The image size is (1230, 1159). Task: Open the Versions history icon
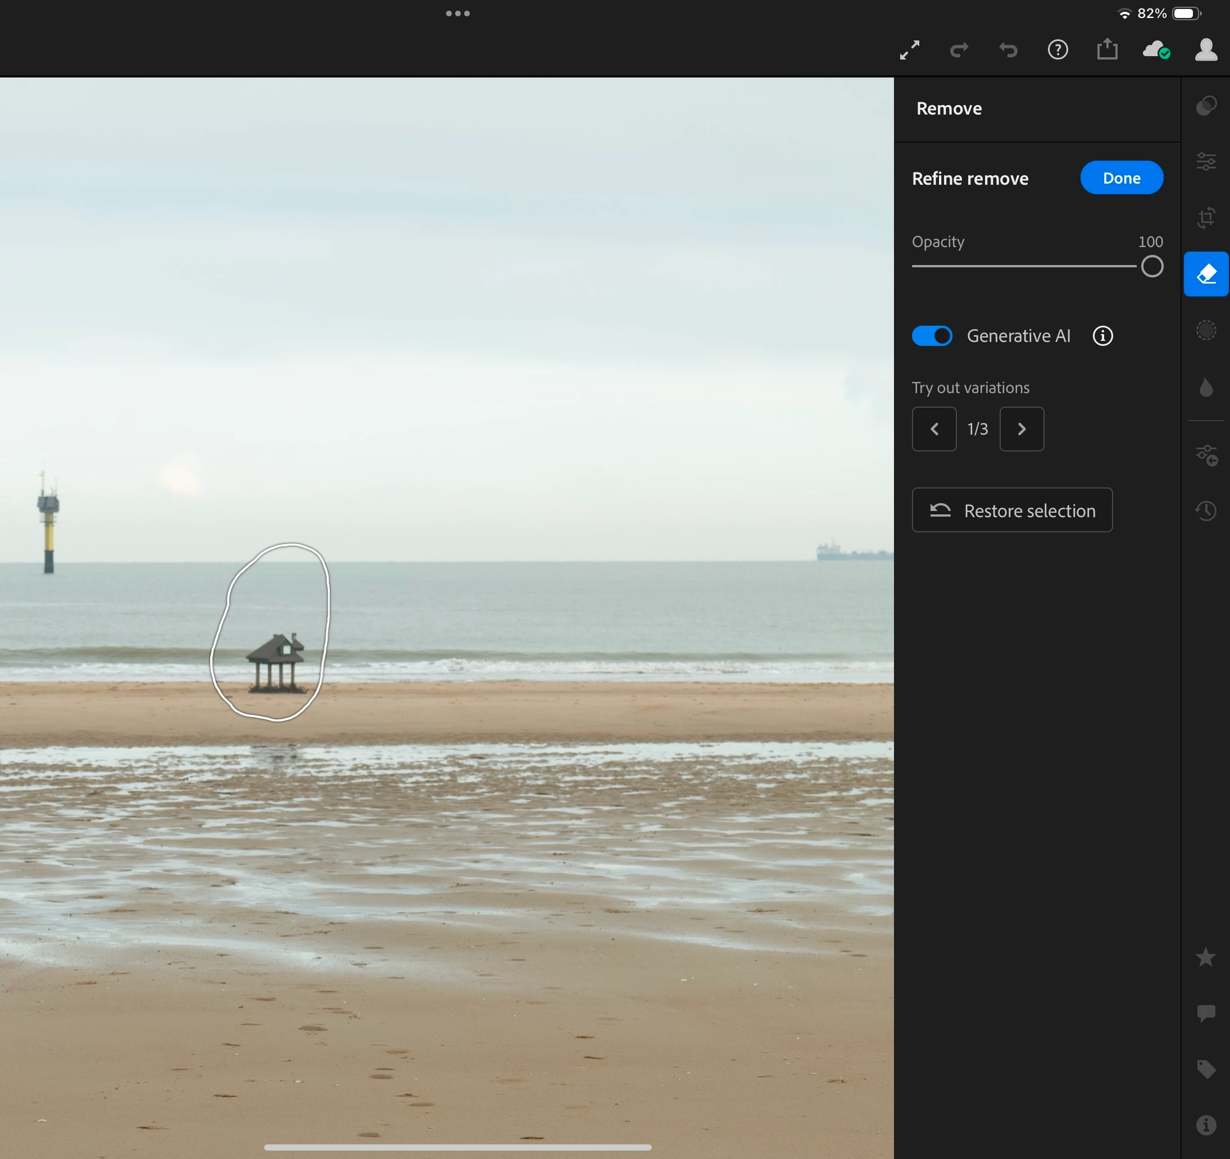click(x=1206, y=511)
